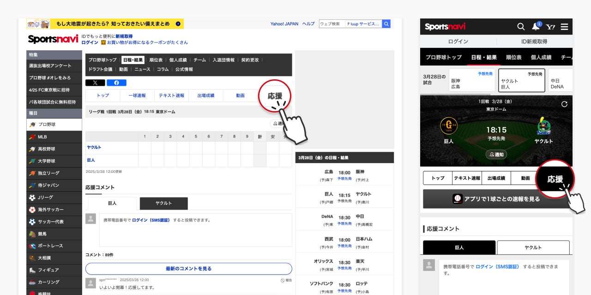Viewport: 591px width, 295px height.
Task: Click the Swallows team logo in mobile scoreboard
Action: pyautogui.click(x=543, y=126)
